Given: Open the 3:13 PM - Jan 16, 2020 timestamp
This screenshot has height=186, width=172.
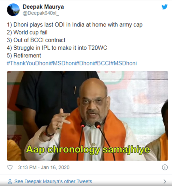Looking at the screenshot, I should (x=44, y=167).
